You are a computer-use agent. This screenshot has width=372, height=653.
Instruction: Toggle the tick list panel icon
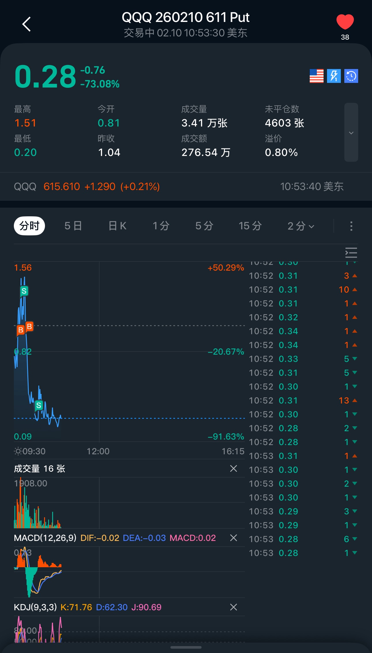(x=351, y=253)
